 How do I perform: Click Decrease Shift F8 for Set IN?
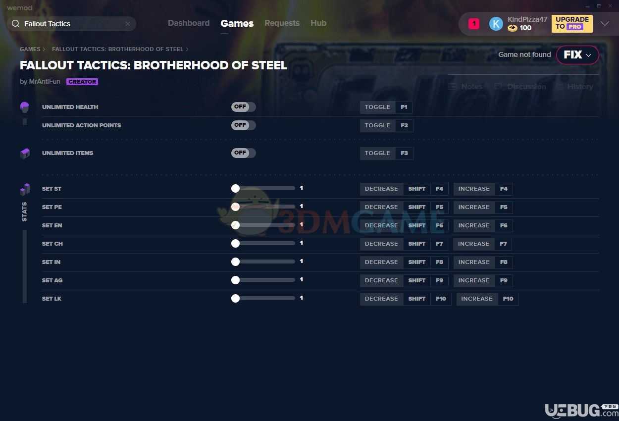(x=404, y=262)
